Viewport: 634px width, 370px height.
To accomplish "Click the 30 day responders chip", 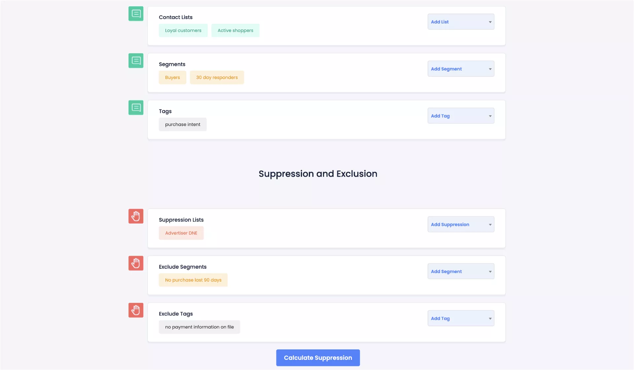I will (x=217, y=78).
